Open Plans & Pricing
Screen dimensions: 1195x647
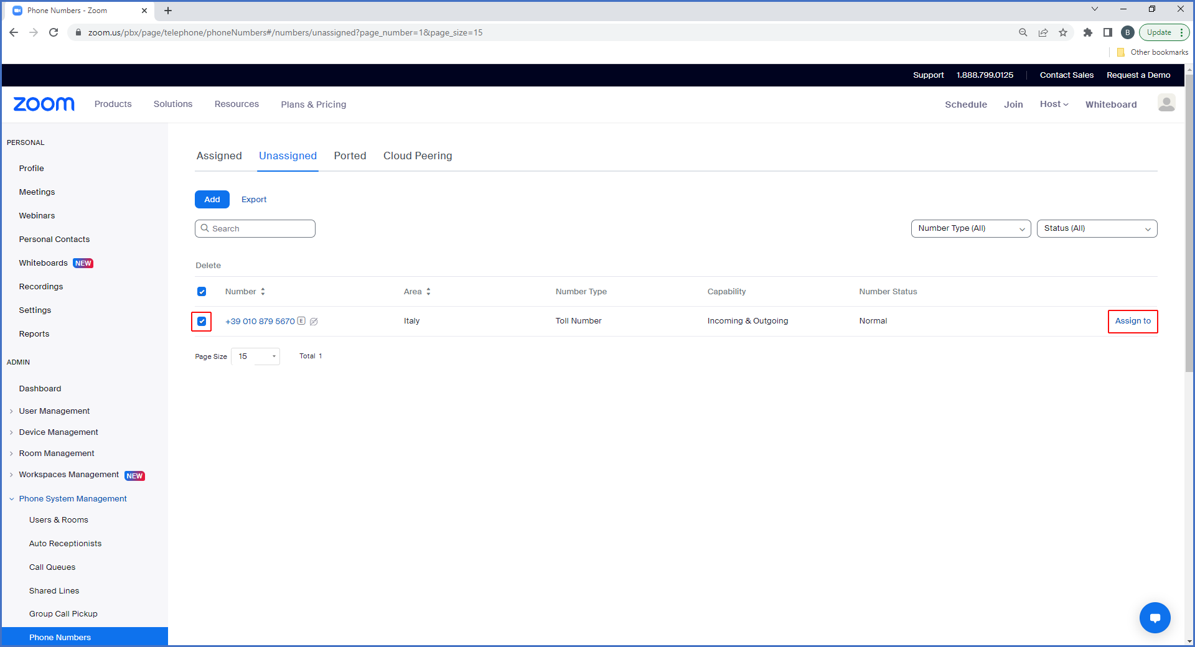pos(313,105)
